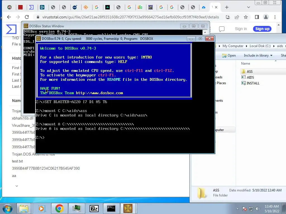Go forward in Chrome
This screenshot has width=286, height=214.
18,17
